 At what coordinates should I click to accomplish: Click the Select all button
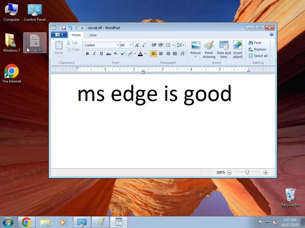(258, 56)
